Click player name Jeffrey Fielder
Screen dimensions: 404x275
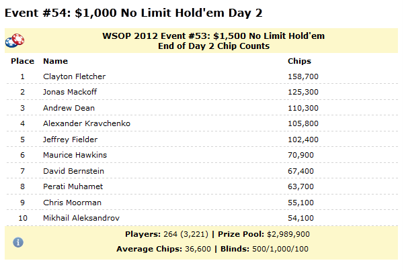(x=70, y=140)
